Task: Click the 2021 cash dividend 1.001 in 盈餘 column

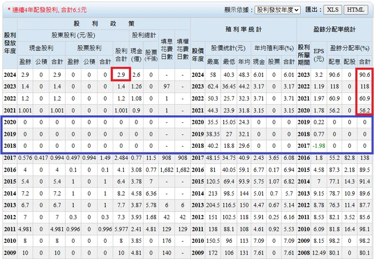Action: 25,110
